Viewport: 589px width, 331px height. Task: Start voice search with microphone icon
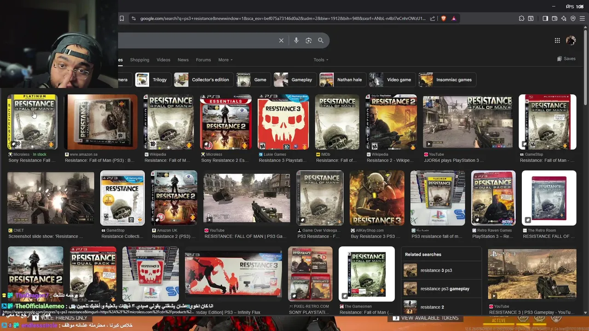[296, 40]
